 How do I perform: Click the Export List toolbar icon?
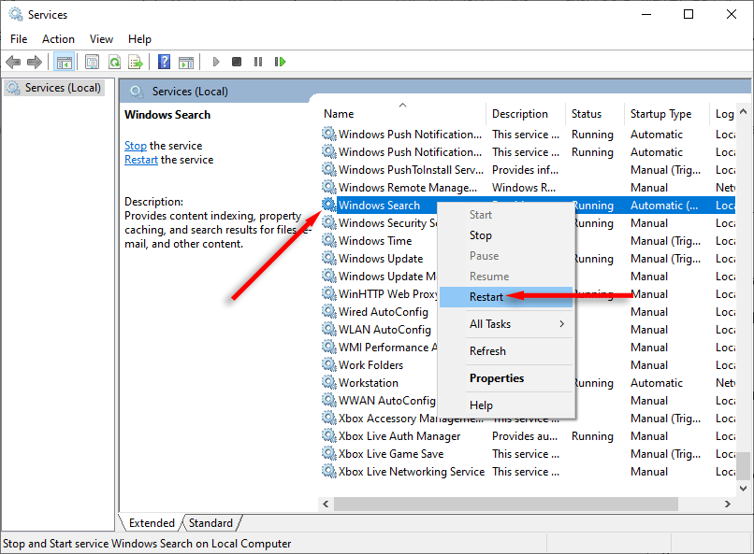(136, 62)
